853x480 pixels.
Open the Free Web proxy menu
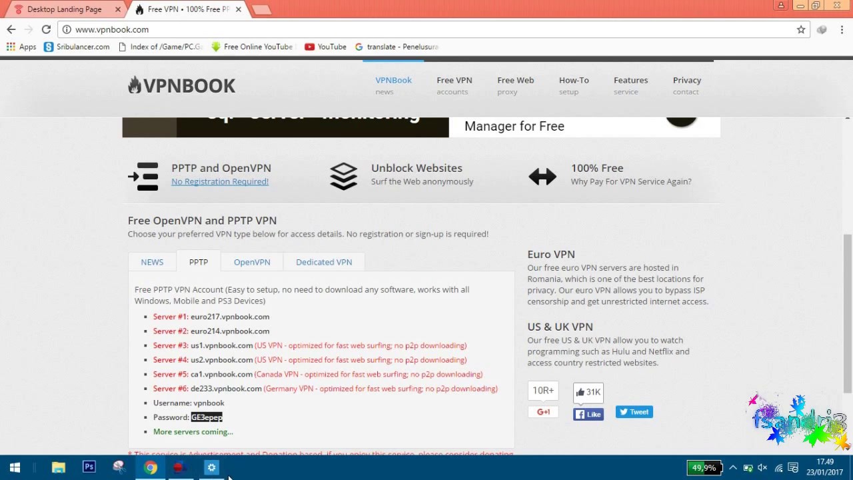[515, 85]
